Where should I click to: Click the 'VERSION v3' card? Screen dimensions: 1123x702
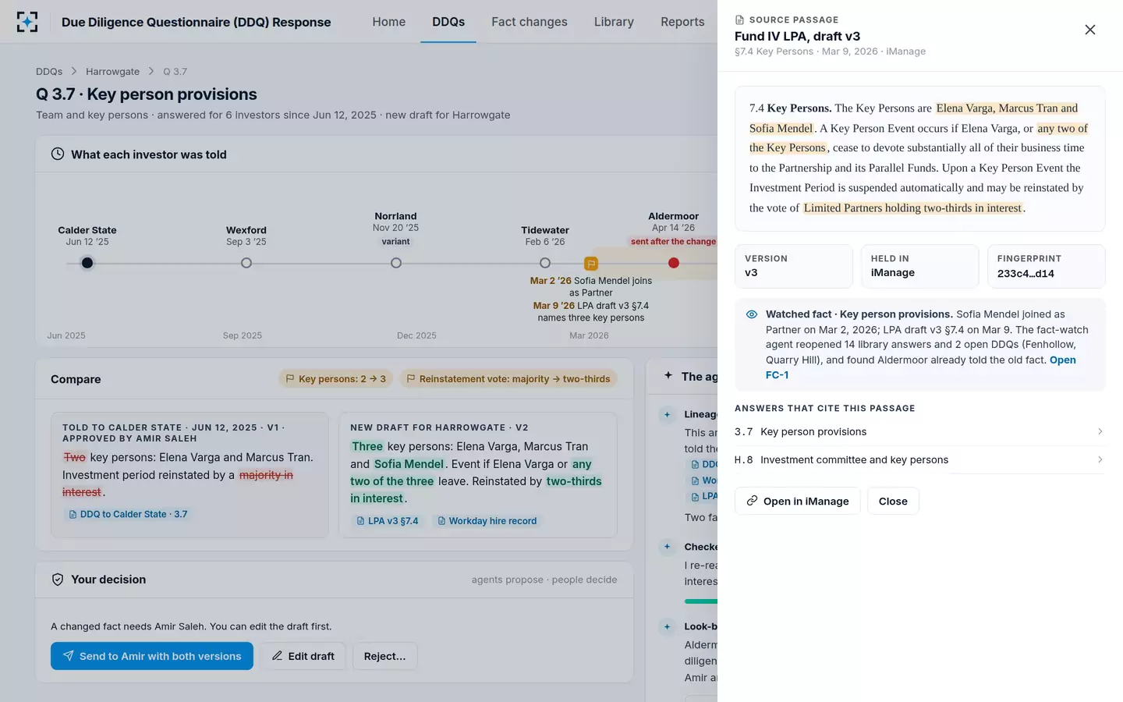(793, 266)
